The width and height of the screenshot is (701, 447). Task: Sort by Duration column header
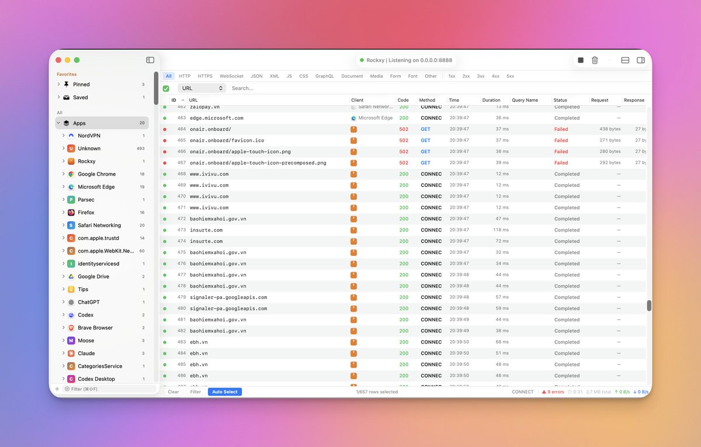[x=491, y=100]
